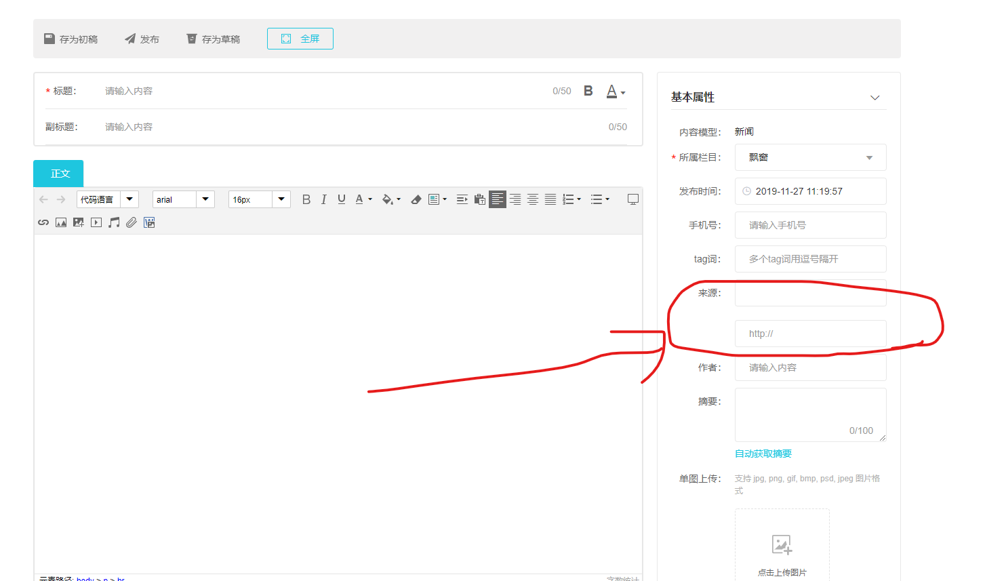Open the multiple image upload tool
The width and height of the screenshot is (985, 581).
[79, 222]
